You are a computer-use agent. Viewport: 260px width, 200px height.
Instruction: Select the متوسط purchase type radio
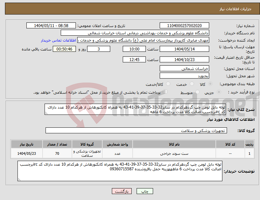click(198, 92)
